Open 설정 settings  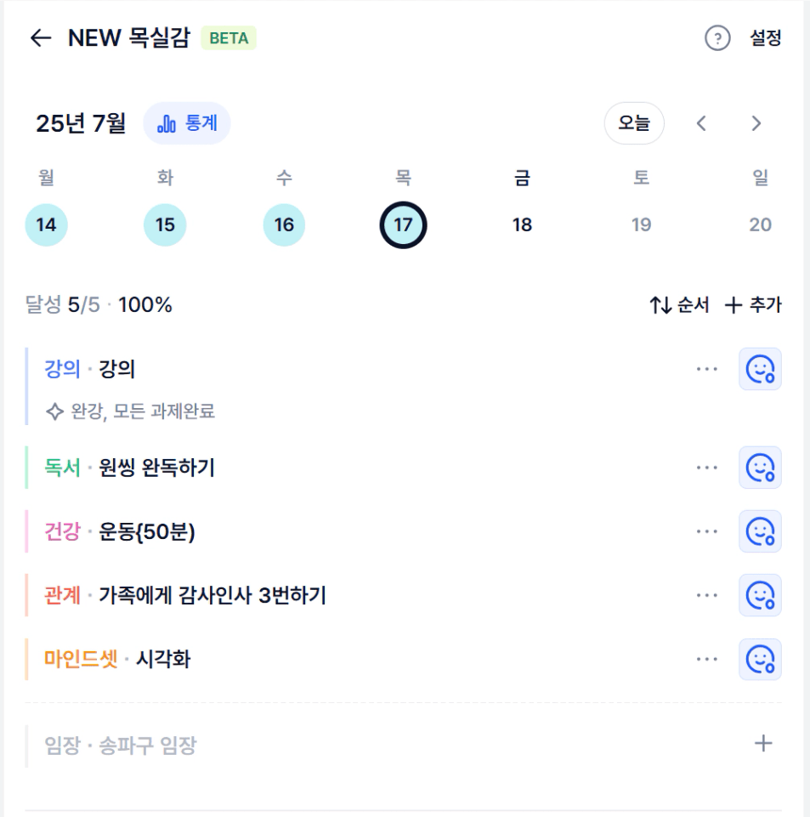[x=765, y=38]
